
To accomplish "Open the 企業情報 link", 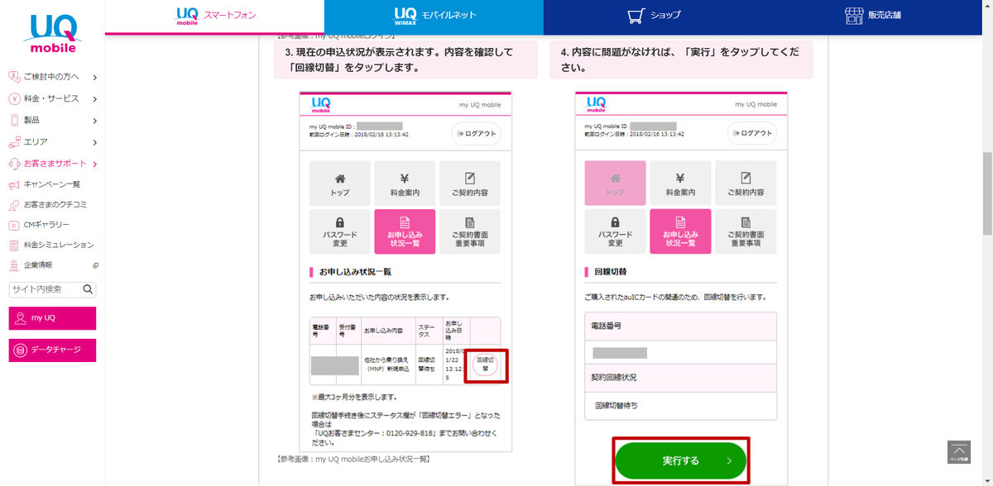I will pyautogui.click(x=38, y=265).
